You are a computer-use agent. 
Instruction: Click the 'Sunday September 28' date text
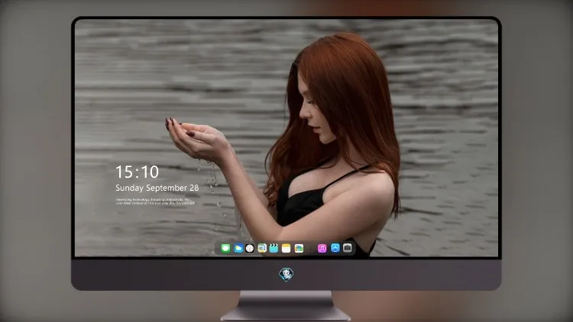click(x=157, y=188)
